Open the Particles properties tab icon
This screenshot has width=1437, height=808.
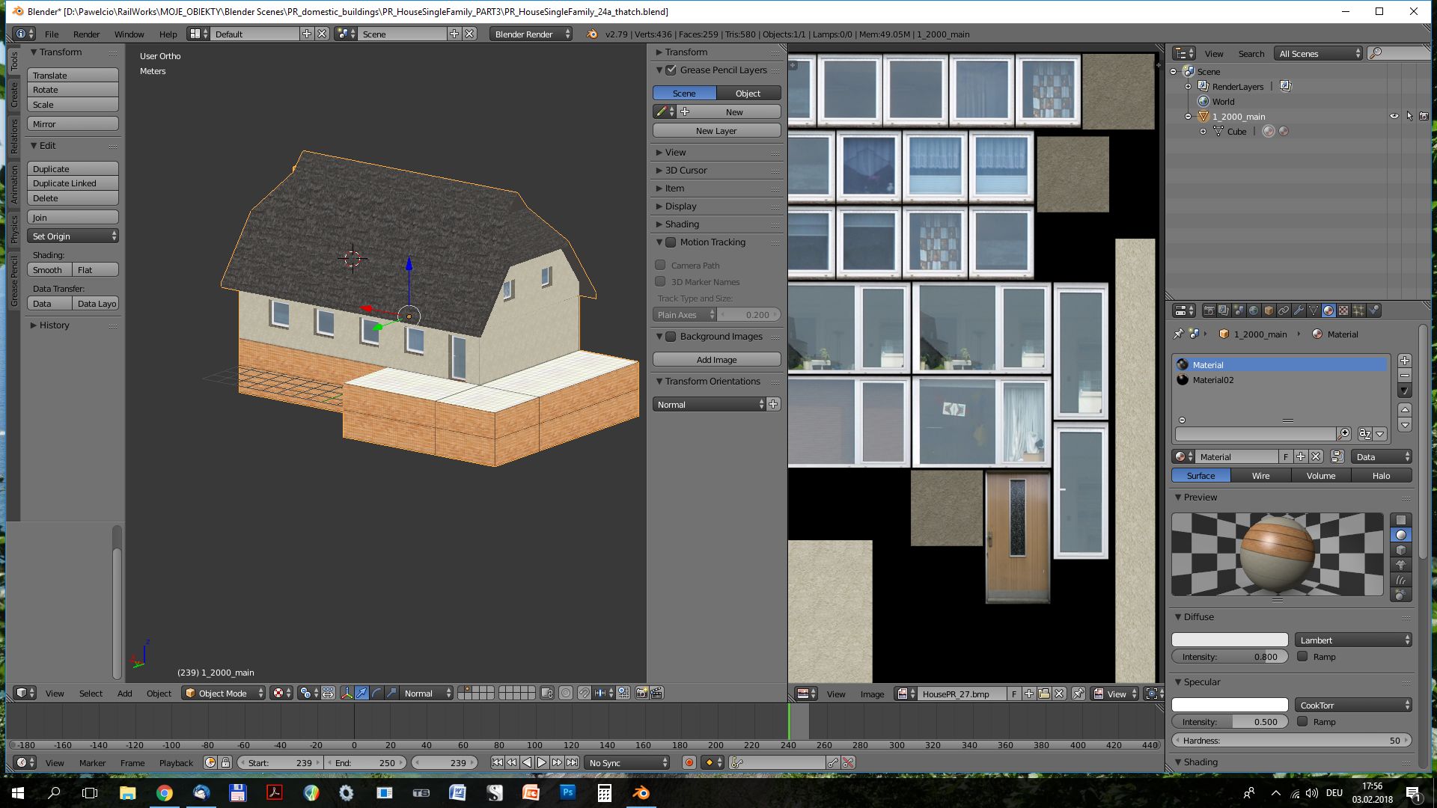(x=1358, y=310)
